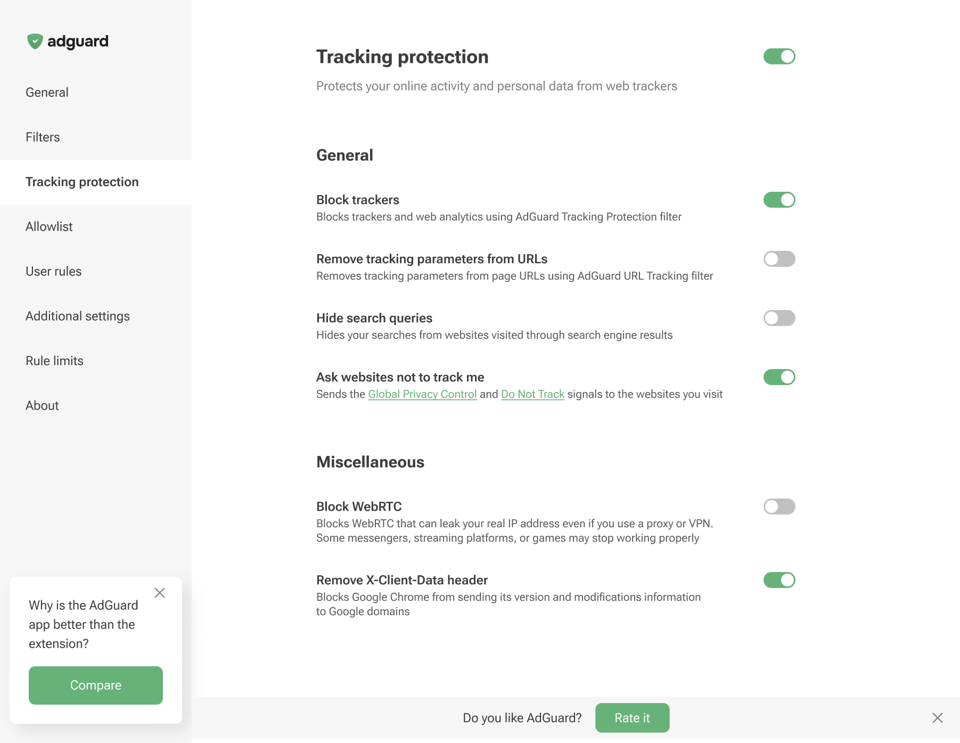Enable Hide search queries

coord(779,318)
